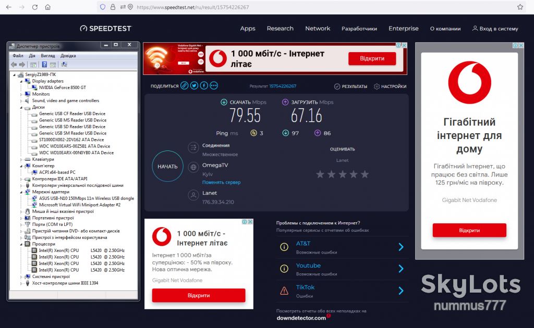Start a new test with НАЧАТЬ button
Image resolution: width=534 pixels, height=328 pixels.
point(167,166)
